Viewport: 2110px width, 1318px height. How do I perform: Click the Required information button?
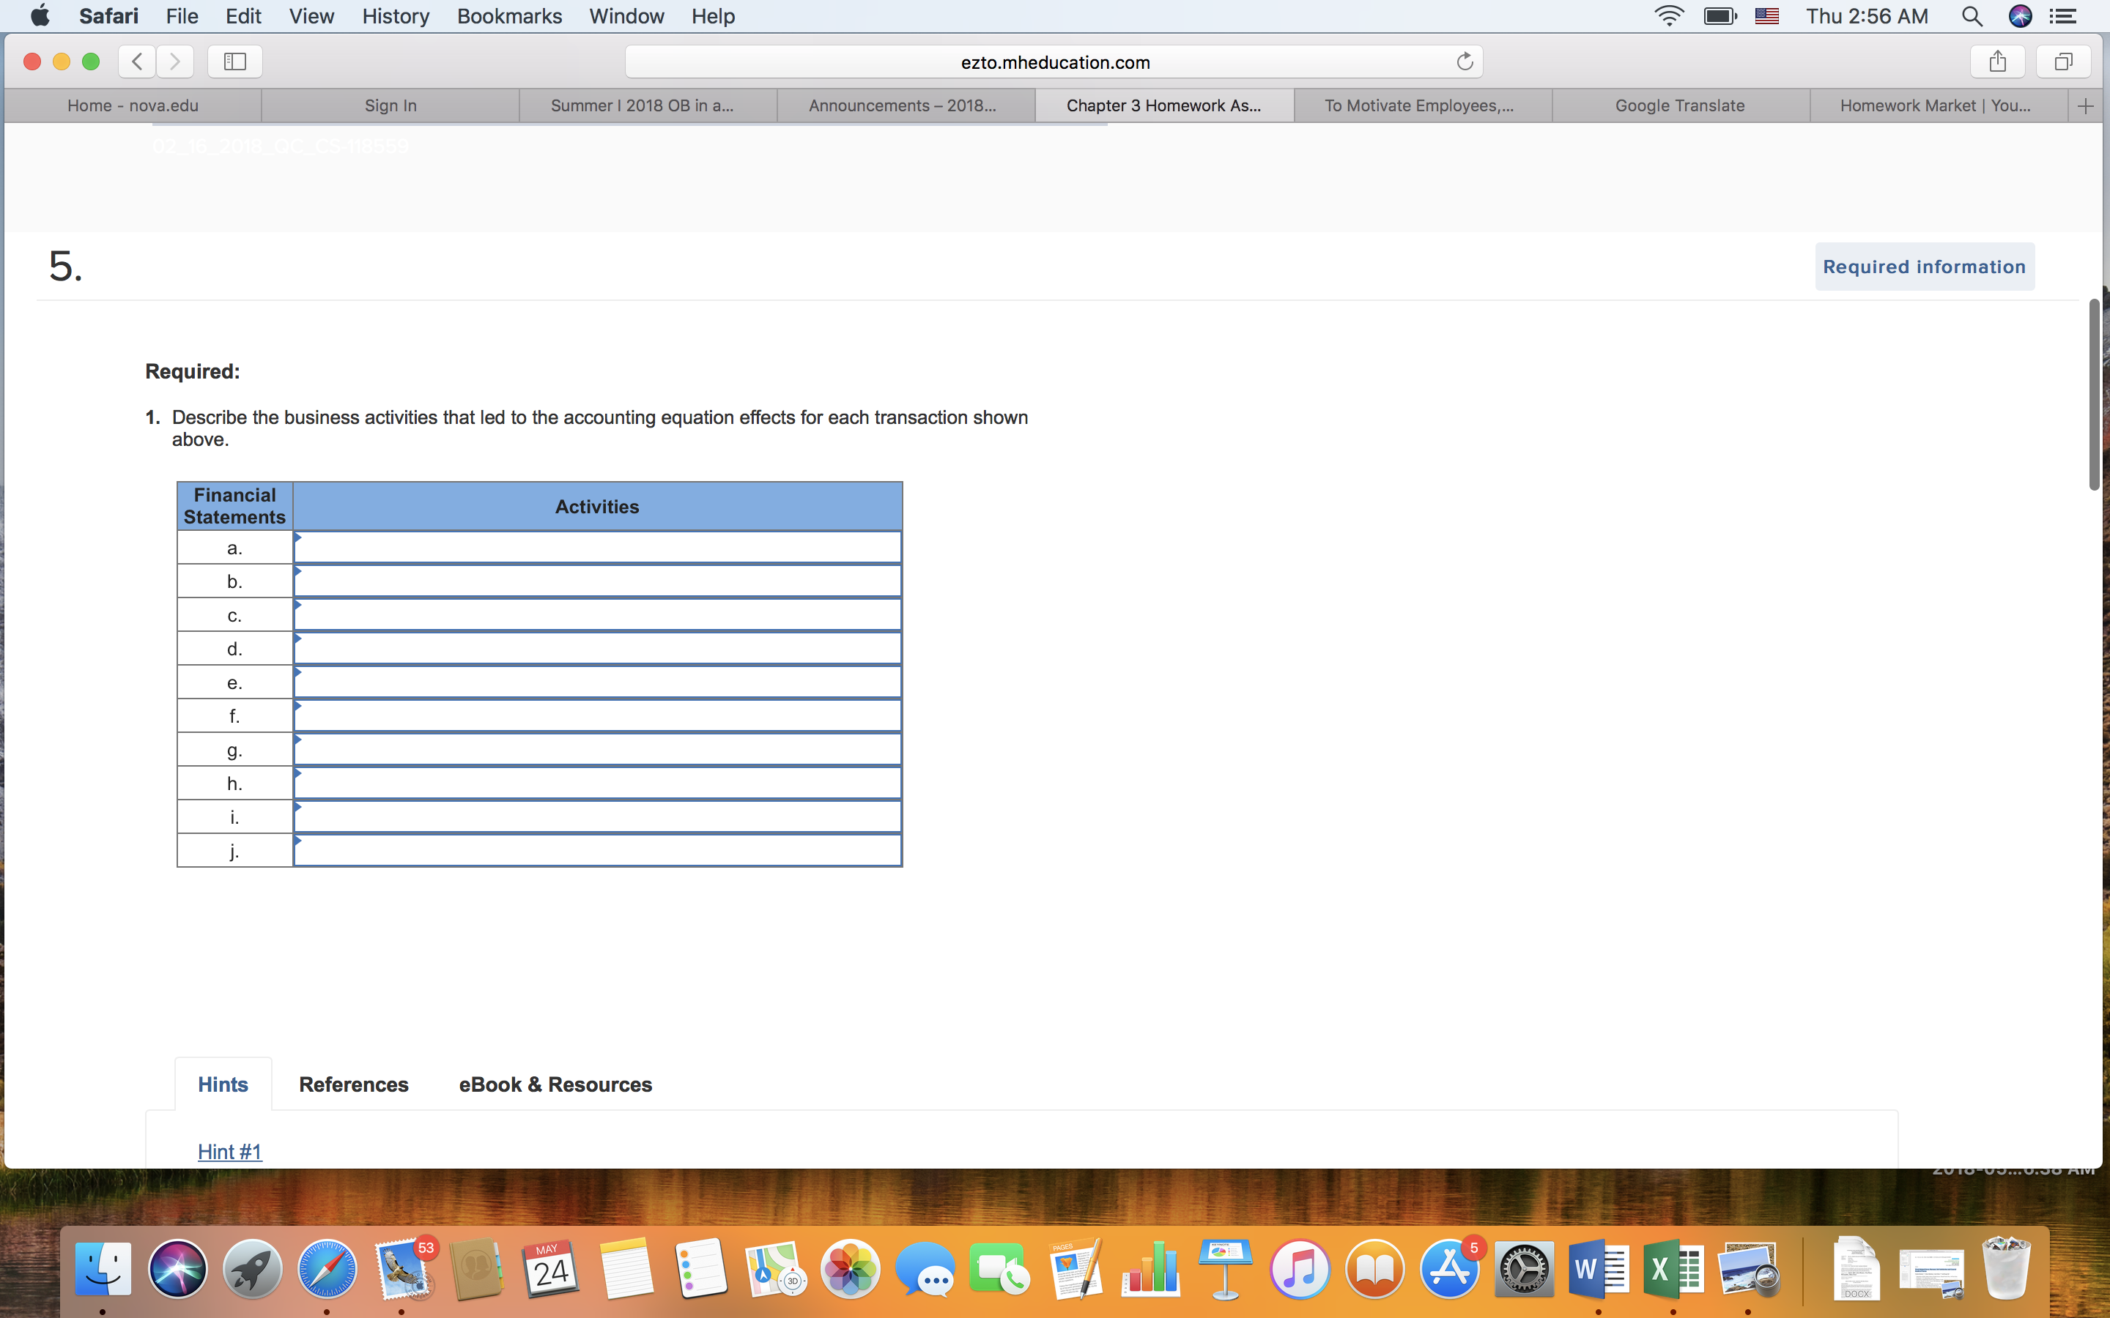point(1925,267)
